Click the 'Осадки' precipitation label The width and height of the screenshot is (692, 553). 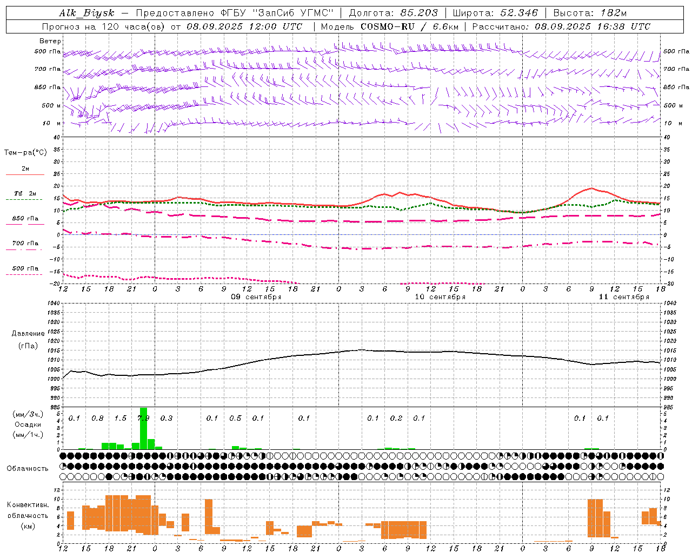click(x=28, y=424)
